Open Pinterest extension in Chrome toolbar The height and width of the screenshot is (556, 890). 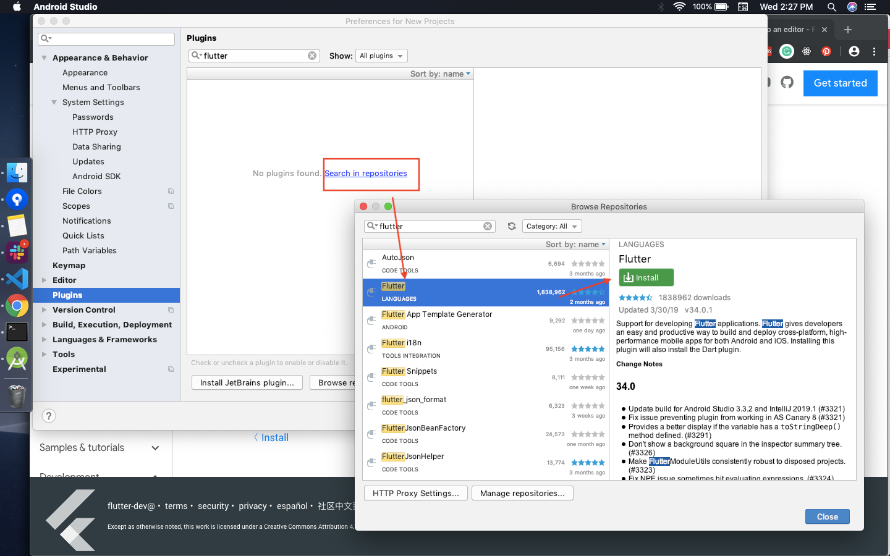click(826, 51)
